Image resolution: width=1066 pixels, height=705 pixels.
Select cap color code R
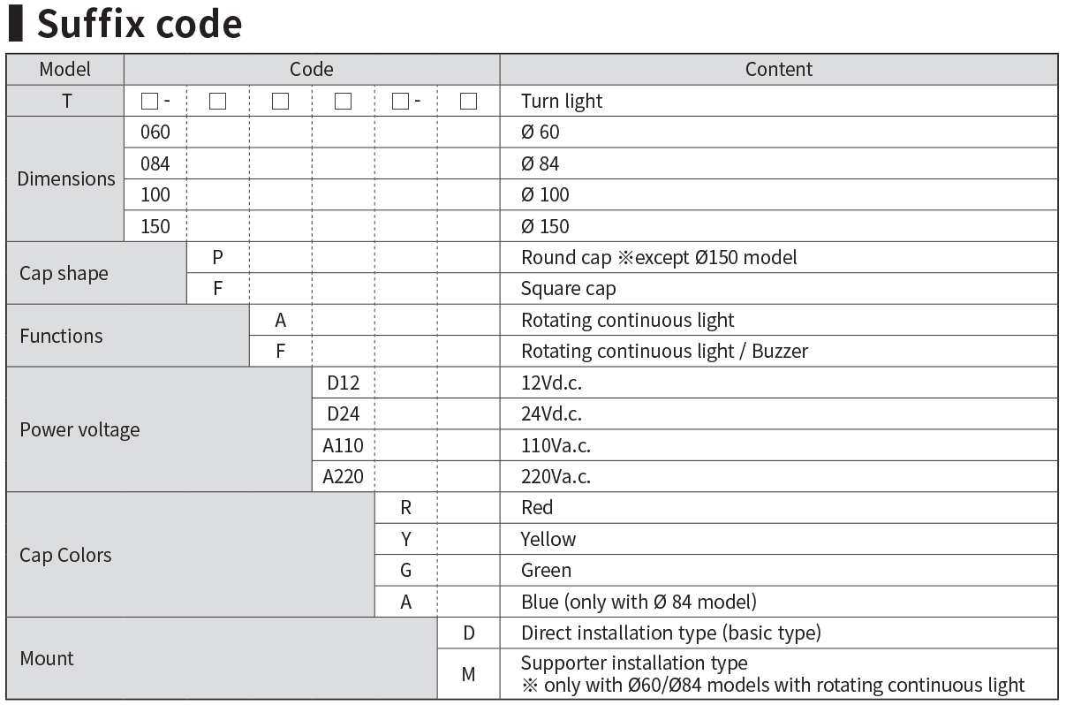pos(405,507)
